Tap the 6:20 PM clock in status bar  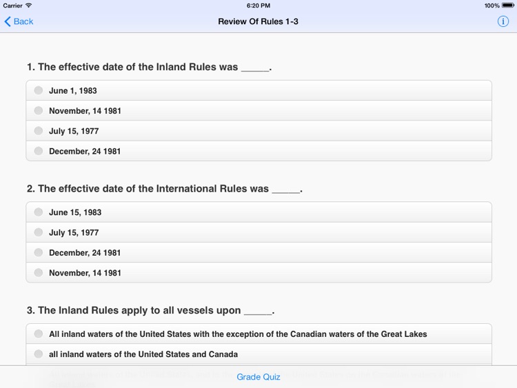[x=258, y=6]
